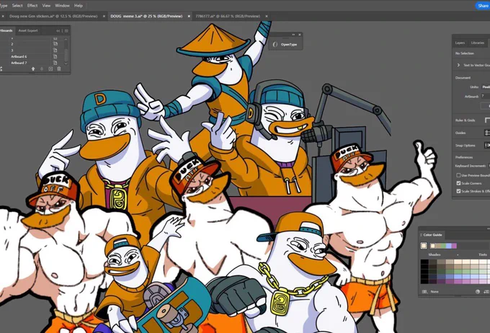Open artboard options icon for row 2
The image size is (490, 333).
[x=55, y=44]
